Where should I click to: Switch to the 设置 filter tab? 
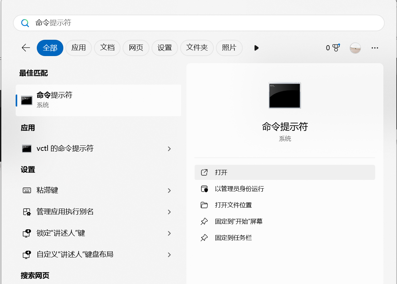pyautogui.click(x=165, y=48)
